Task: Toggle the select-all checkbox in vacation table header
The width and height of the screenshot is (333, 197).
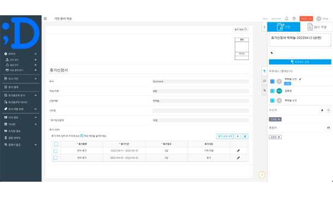Action: (56, 144)
